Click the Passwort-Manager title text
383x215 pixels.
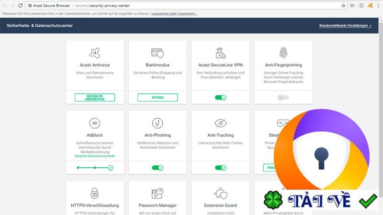click(x=158, y=205)
